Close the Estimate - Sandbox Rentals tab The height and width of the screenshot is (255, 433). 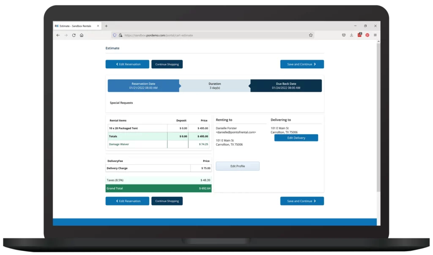pos(98,26)
